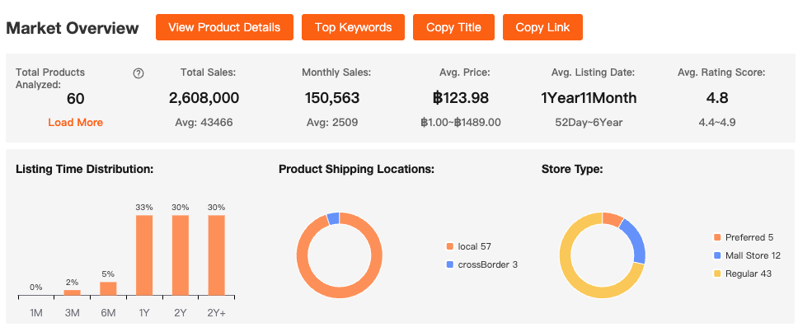Click the 2Y listing time bar
The width and height of the screenshot is (798, 332).
pos(181,255)
